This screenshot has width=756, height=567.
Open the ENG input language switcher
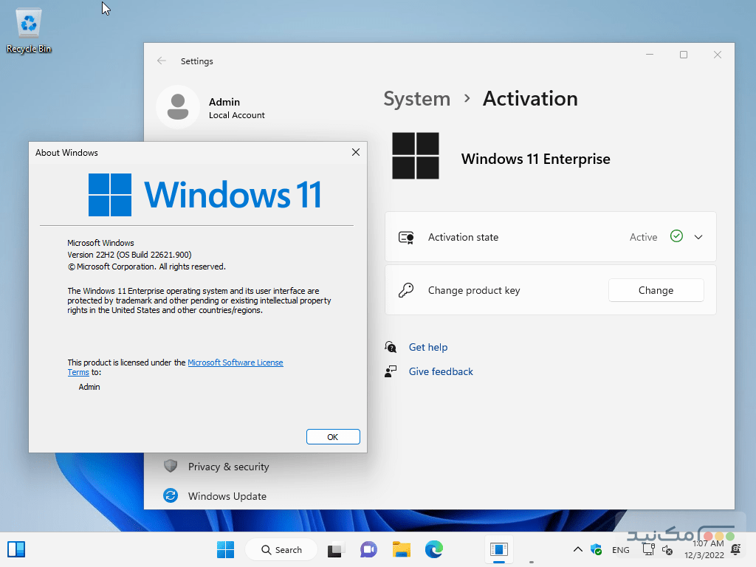(x=621, y=549)
